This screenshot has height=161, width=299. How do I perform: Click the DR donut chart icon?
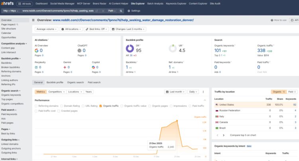(x=130, y=48)
